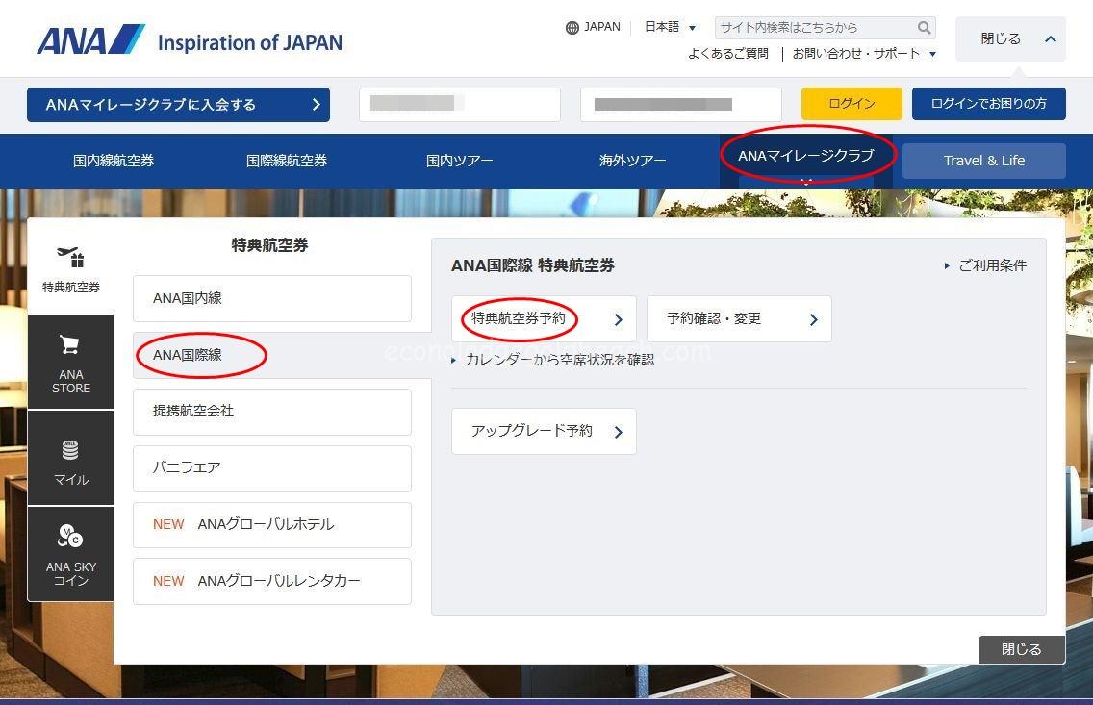This screenshot has height=705, width=1093.
Task: Open the ANA STORE cart icon
Action: [x=70, y=344]
